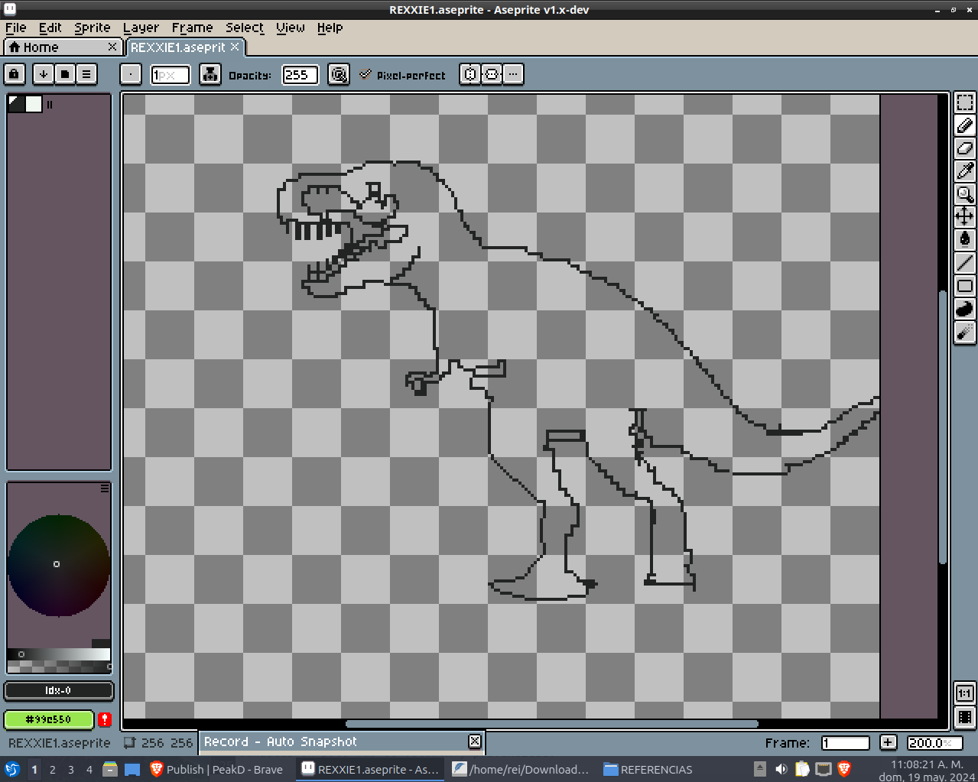Switch to workspace 2 in taskbar
Viewport: 978px width, 782px height.
(x=53, y=770)
